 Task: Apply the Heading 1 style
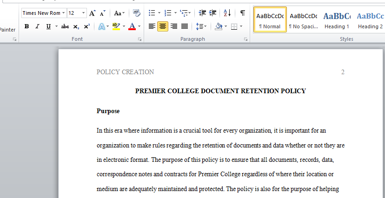coord(337,19)
